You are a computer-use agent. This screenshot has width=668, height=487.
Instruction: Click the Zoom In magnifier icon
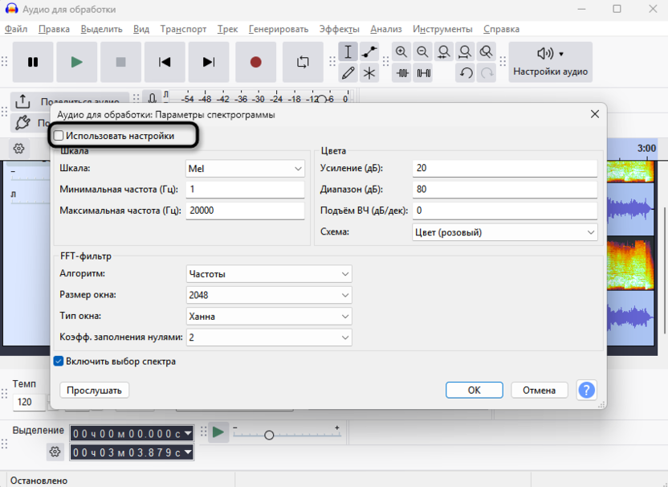[x=401, y=51]
